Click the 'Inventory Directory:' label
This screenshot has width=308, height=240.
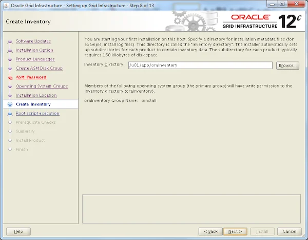pyautogui.click(x=104, y=64)
